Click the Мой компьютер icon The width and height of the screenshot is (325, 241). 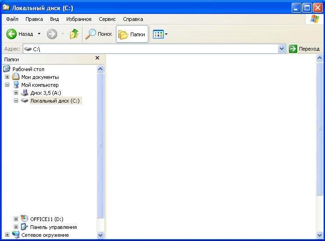coord(16,85)
